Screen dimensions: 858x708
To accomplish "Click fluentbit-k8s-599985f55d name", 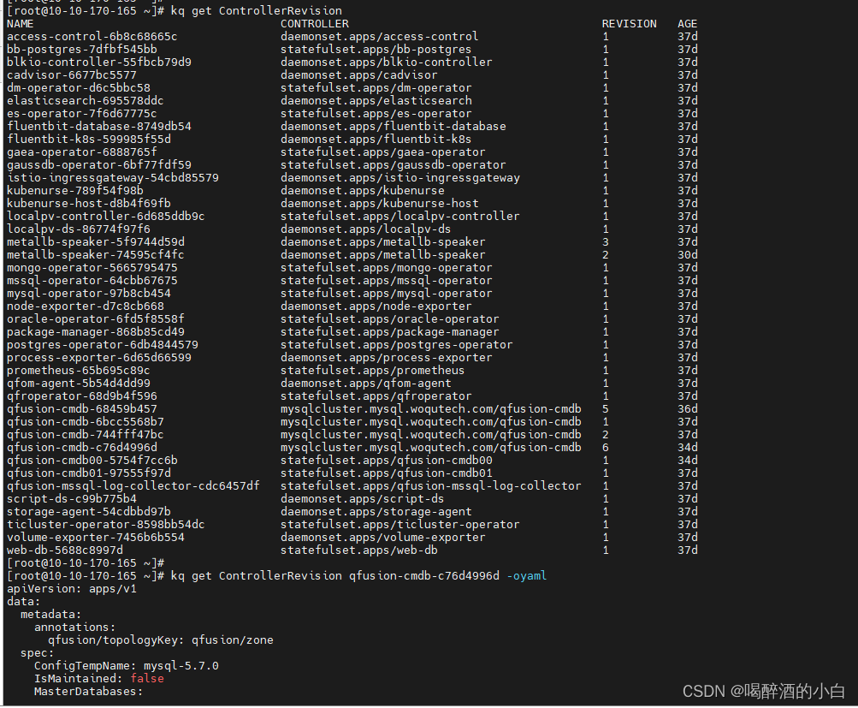I will pos(89,140).
